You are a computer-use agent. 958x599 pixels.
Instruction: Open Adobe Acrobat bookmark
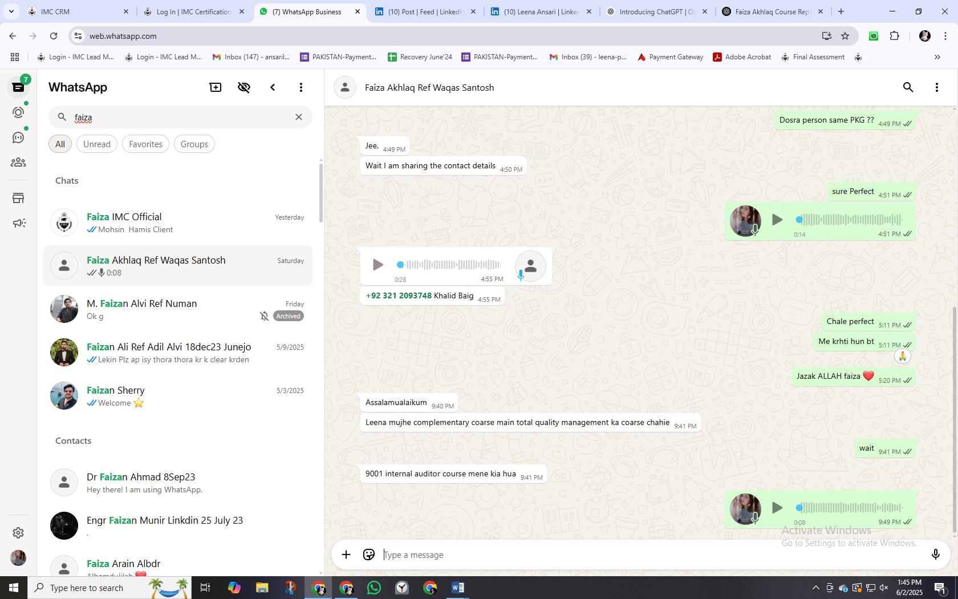[742, 57]
